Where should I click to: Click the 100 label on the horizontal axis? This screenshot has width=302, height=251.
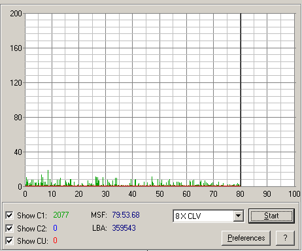pyautogui.click(x=294, y=194)
